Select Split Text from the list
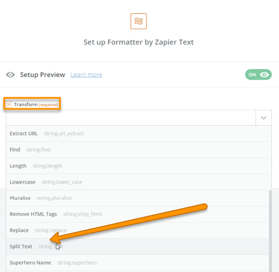279x272 pixels. (21, 246)
